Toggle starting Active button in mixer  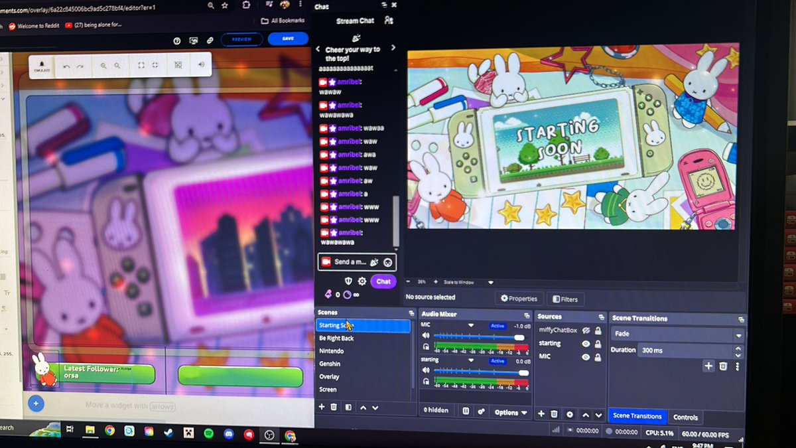coord(497,361)
